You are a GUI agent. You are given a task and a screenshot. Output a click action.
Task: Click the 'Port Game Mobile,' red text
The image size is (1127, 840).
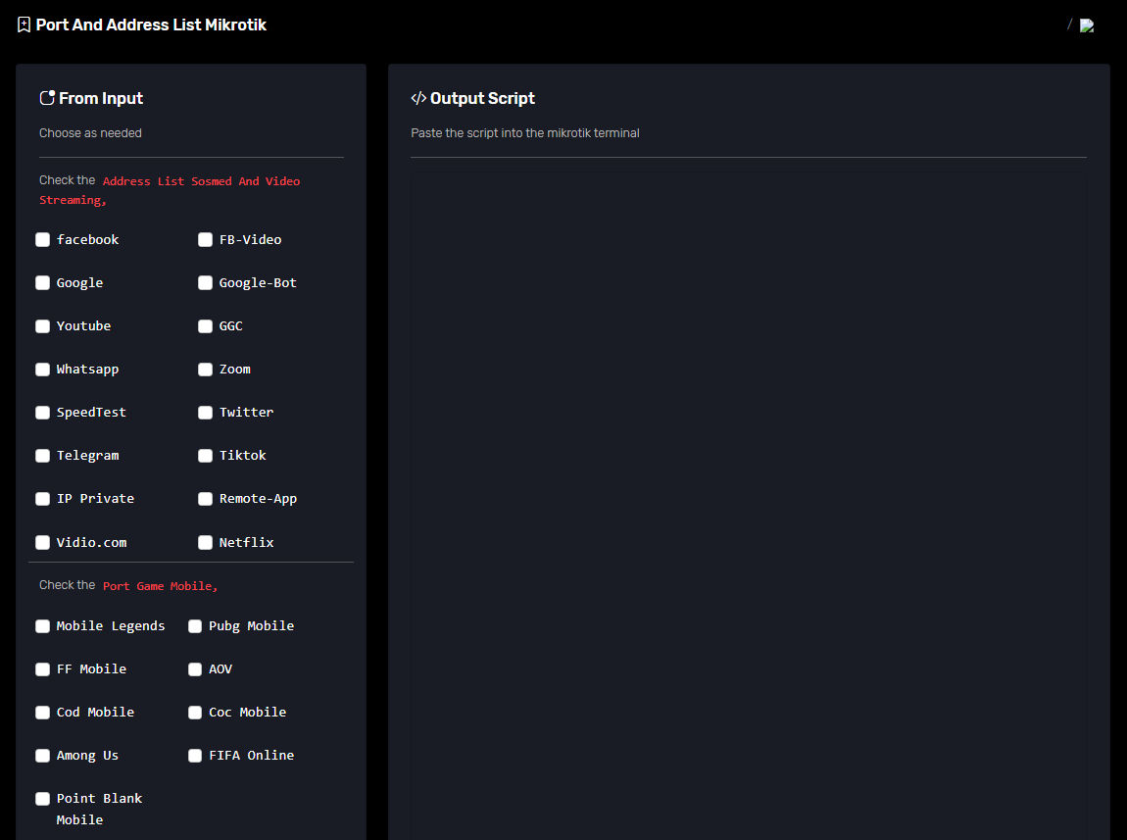pos(160,585)
